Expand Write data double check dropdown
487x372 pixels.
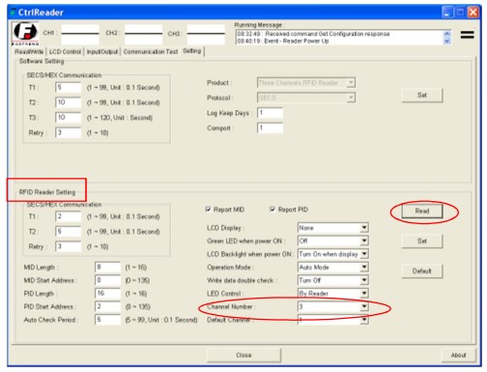[364, 280]
